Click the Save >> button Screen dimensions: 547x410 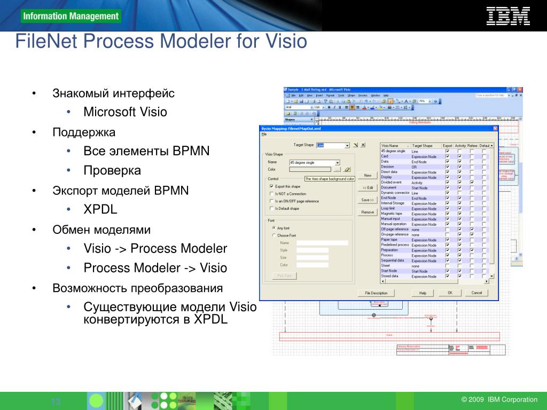(x=368, y=200)
